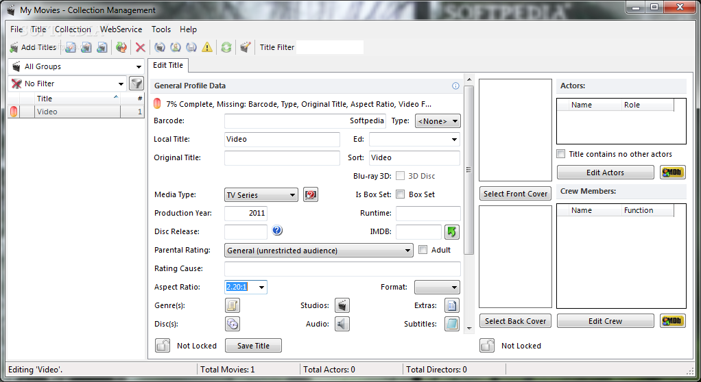
Task: Click the Production Year field showing 2011
Action: [x=246, y=214]
